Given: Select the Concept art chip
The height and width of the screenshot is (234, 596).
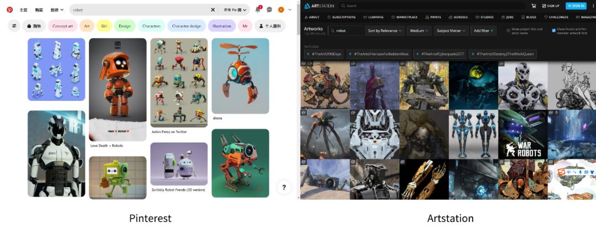Looking at the screenshot, I should [63, 26].
